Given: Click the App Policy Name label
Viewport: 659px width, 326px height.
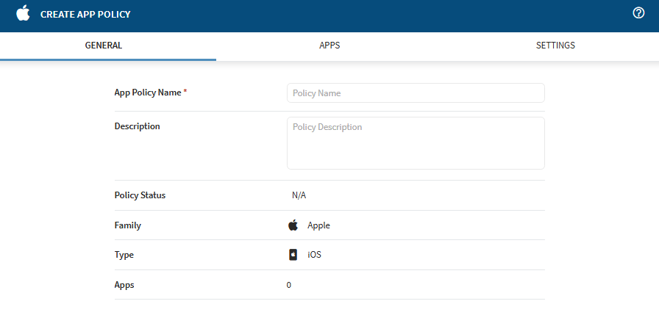Looking at the screenshot, I should (151, 93).
